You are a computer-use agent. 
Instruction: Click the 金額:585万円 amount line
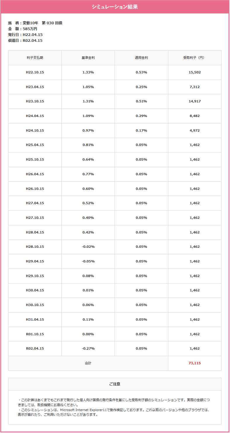[23, 29]
